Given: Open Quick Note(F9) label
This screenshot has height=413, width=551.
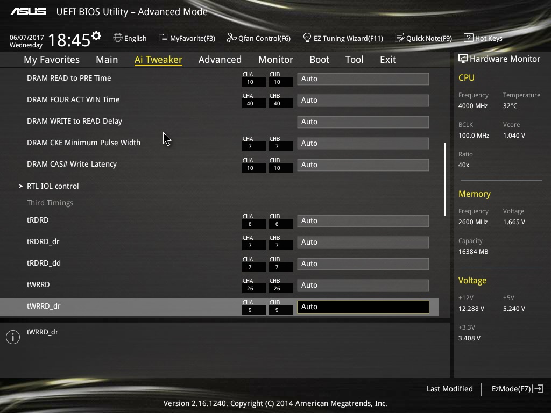Looking at the screenshot, I should click(x=429, y=38).
